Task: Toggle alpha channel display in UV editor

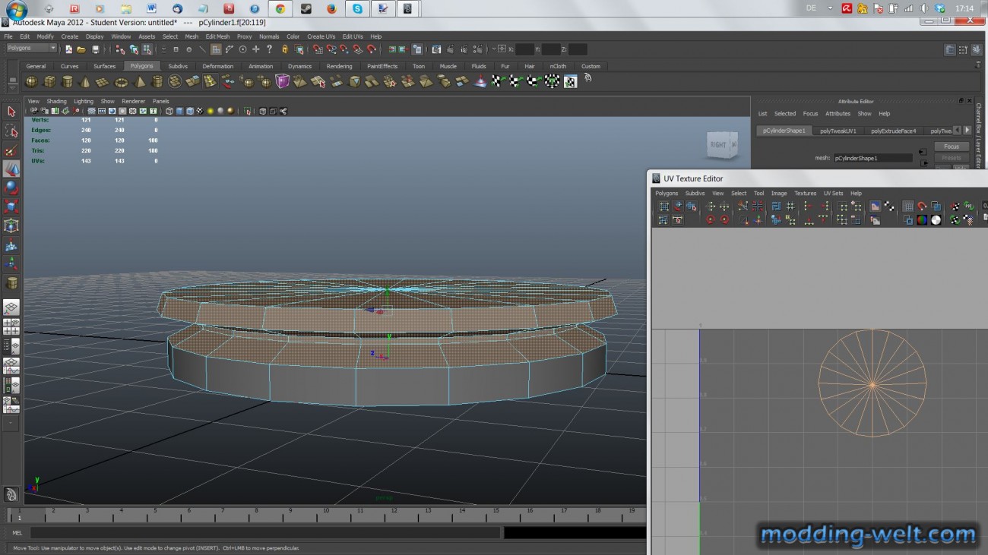Action: [x=936, y=219]
